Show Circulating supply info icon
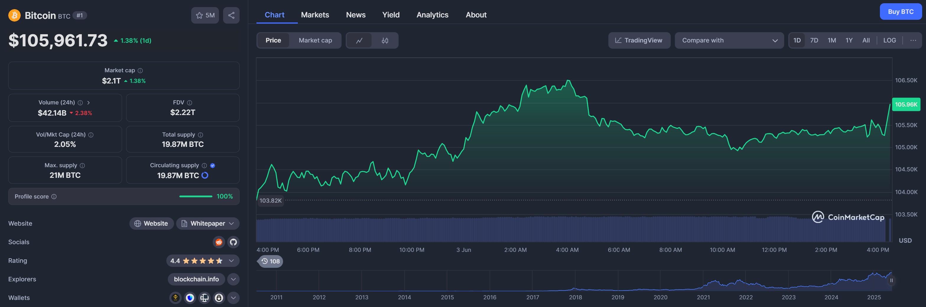 [204, 166]
